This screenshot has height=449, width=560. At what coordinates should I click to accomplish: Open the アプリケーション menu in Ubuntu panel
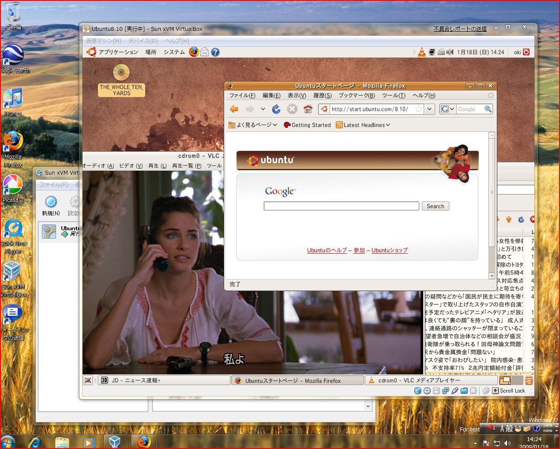[x=113, y=52]
